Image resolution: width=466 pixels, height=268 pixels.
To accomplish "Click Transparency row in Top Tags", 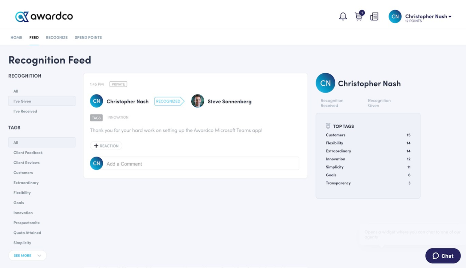I will pyautogui.click(x=368, y=183).
